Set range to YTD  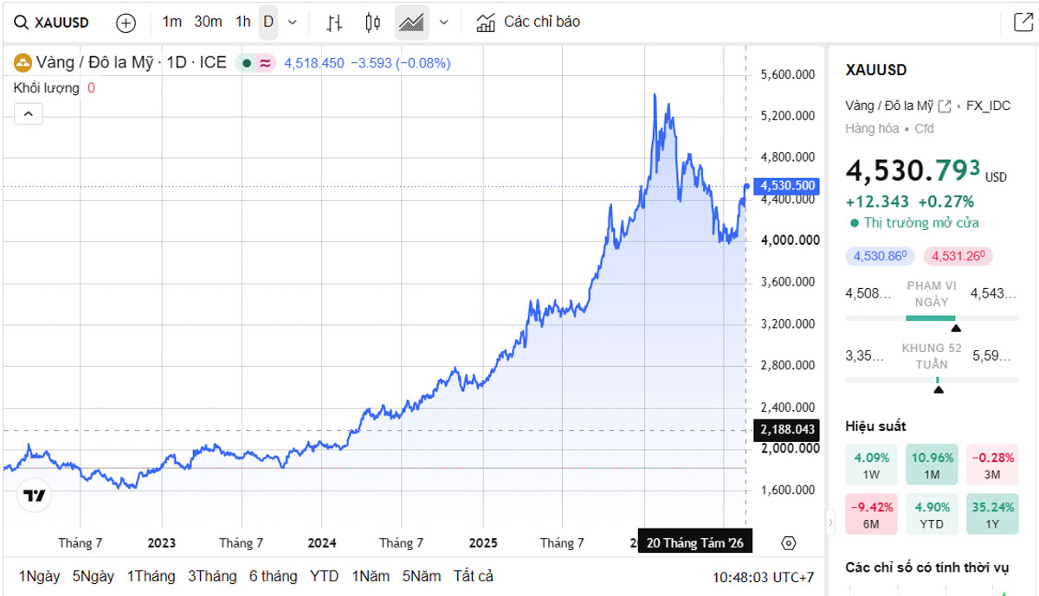point(325,576)
